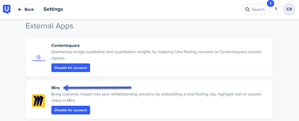Focus the Search input field
The width and height of the screenshot is (299, 121).
click(256, 9)
